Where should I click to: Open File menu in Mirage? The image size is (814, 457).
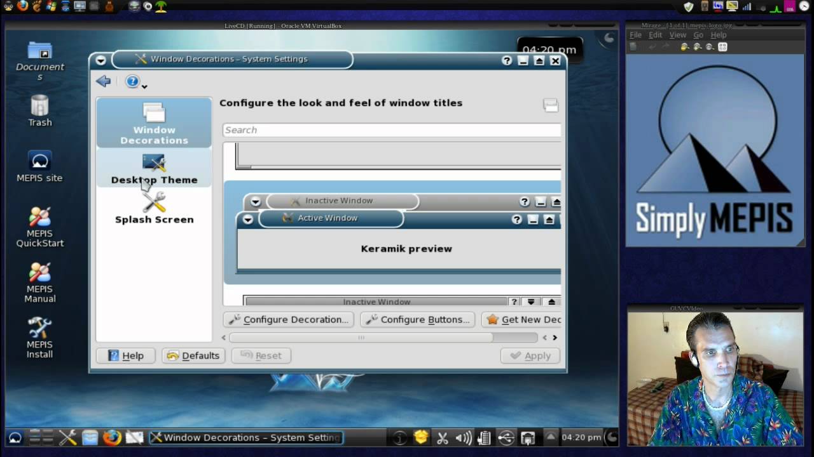click(x=635, y=35)
